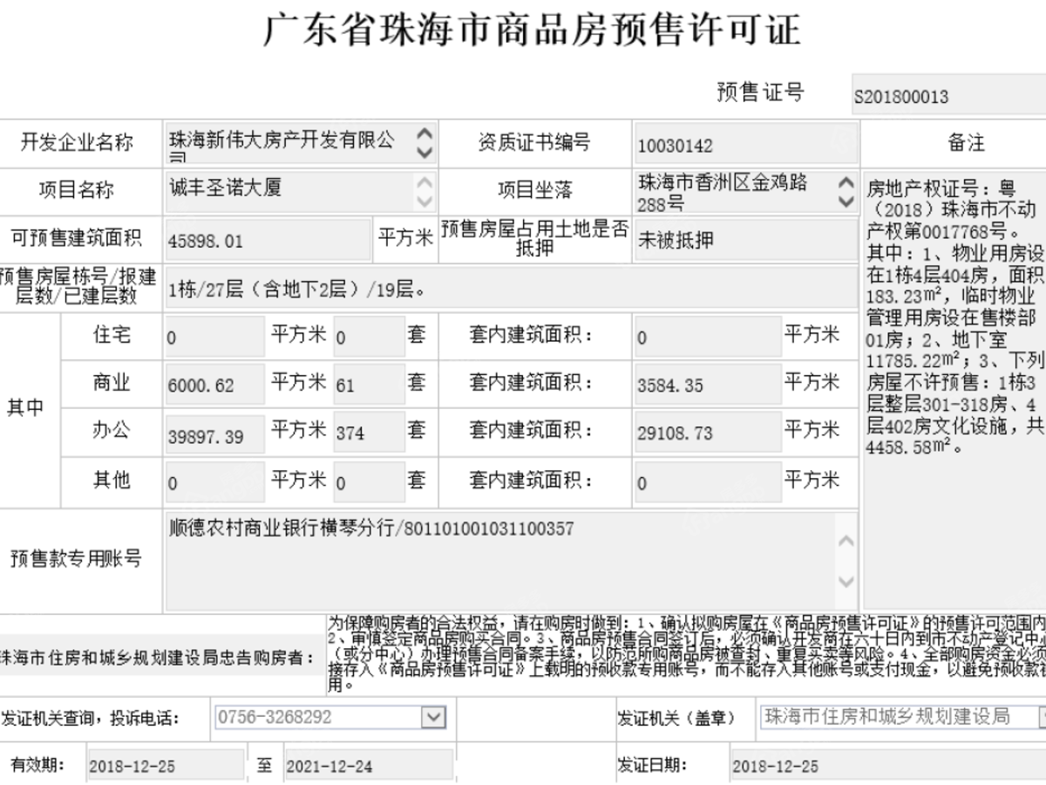
Task: Click the 开发企业名称 label
Action: pos(78,143)
